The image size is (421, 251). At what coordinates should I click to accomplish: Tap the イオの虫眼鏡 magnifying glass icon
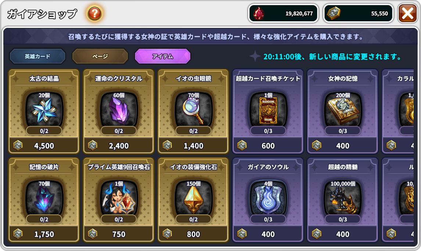(193, 110)
